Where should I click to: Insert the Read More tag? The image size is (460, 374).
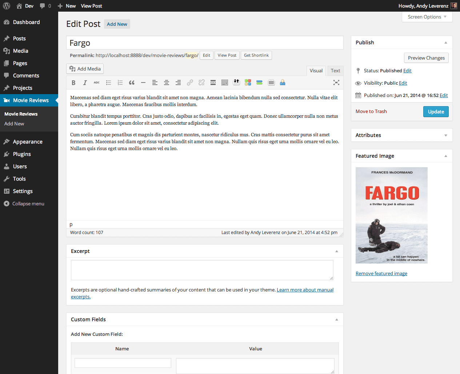(x=213, y=83)
